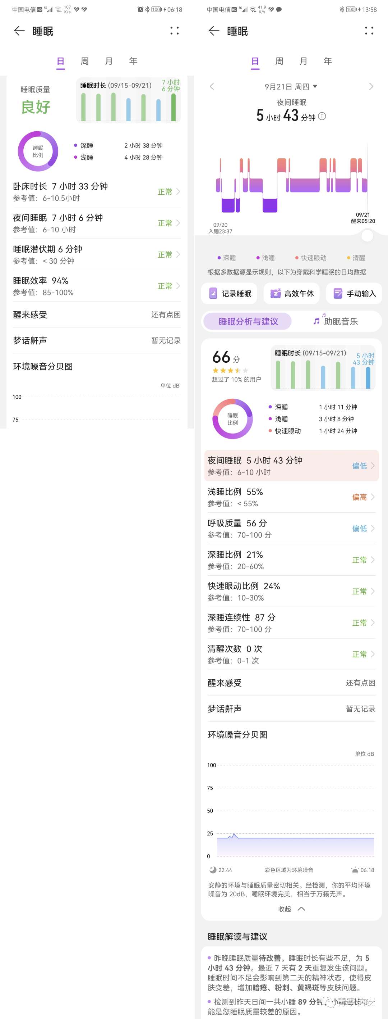Tap Bluetooth icon in right status bar
Viewport: 388px width, 1019px height.
tap(342, 9)
